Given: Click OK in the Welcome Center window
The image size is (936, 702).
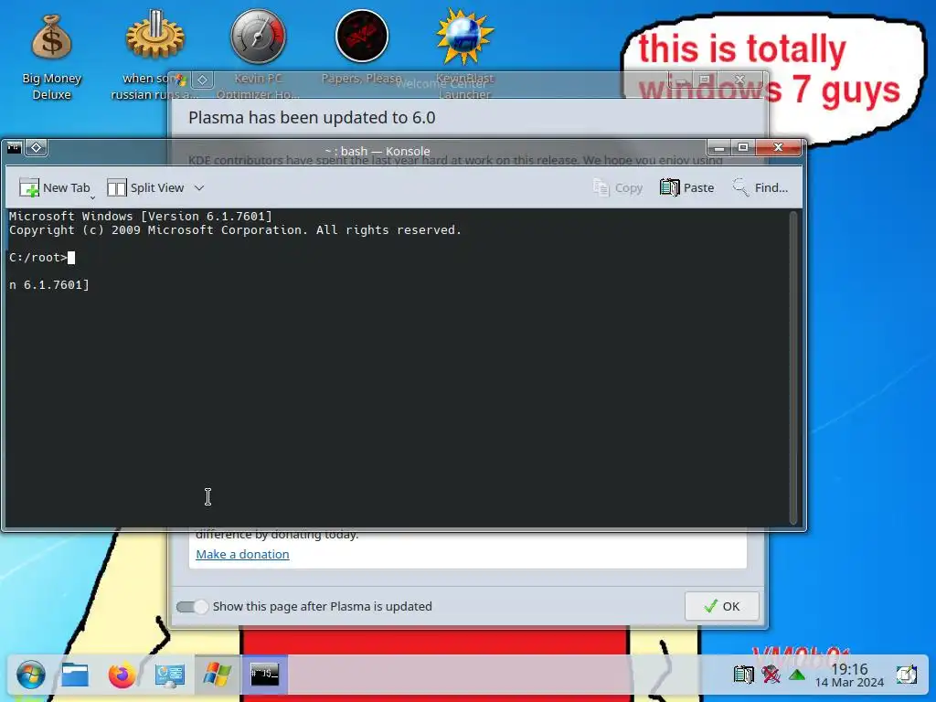Looking at the screenshot, I should click(722, 607).
